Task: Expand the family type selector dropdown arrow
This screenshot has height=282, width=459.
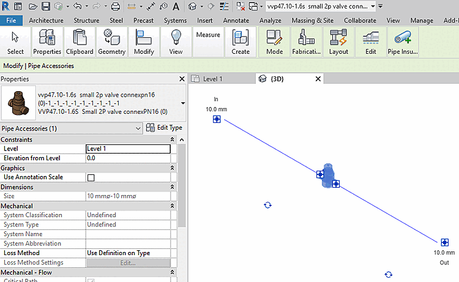Action: point(182,103)
